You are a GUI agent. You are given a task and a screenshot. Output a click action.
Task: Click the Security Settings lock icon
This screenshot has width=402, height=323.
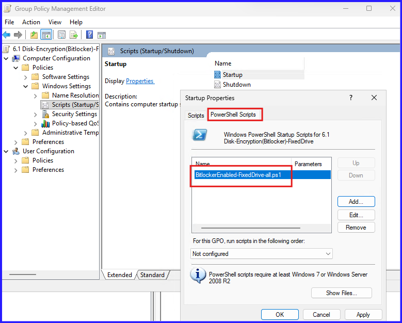pyautogui.click(x=45, y=114)
